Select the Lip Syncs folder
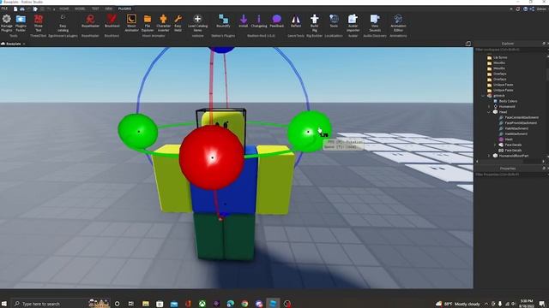 point(500,57)
